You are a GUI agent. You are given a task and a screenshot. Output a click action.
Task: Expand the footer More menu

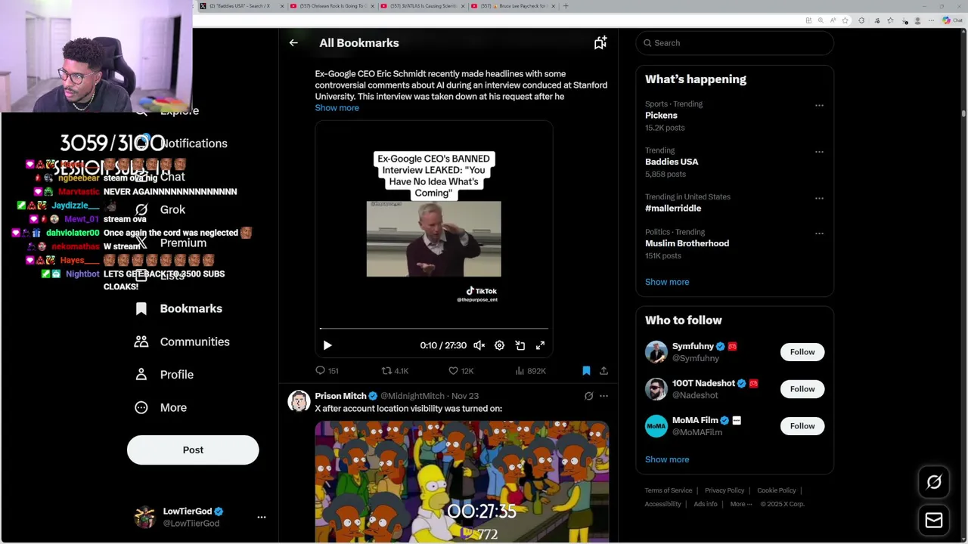coord(741,504)
